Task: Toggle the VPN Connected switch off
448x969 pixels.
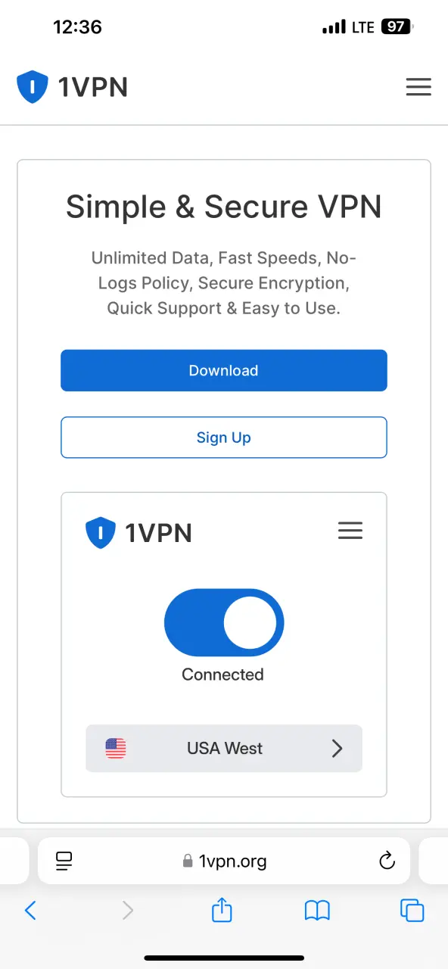Action: (224, 622)
